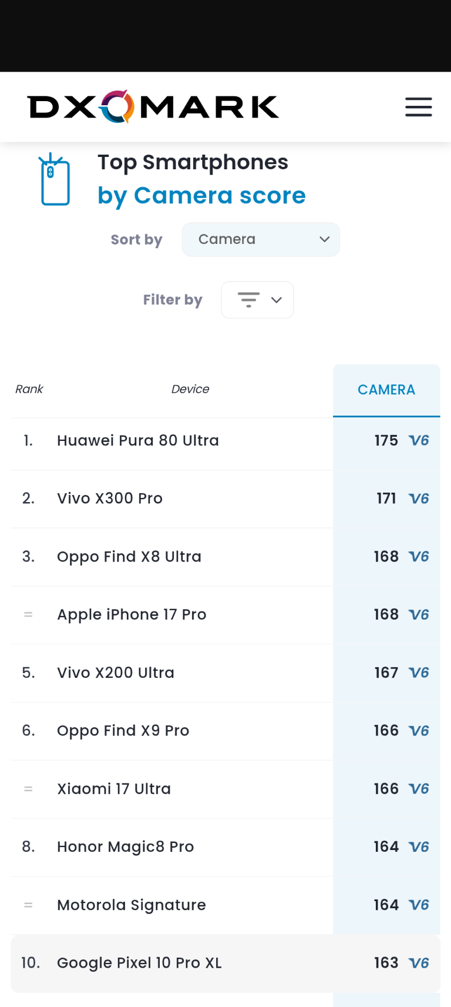Click the 166 score for Oppo Find X9 Pro

click(386, 731)
